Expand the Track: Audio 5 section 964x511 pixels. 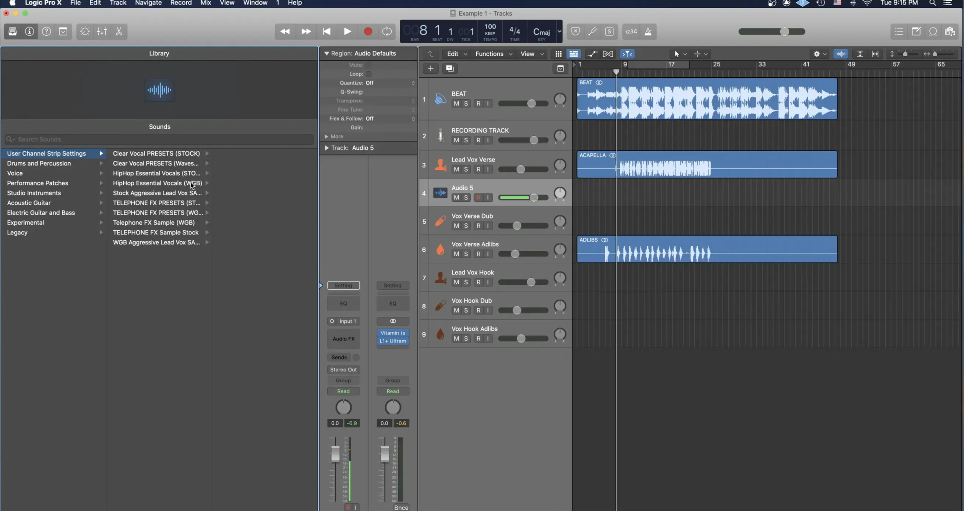coord(327,148)
